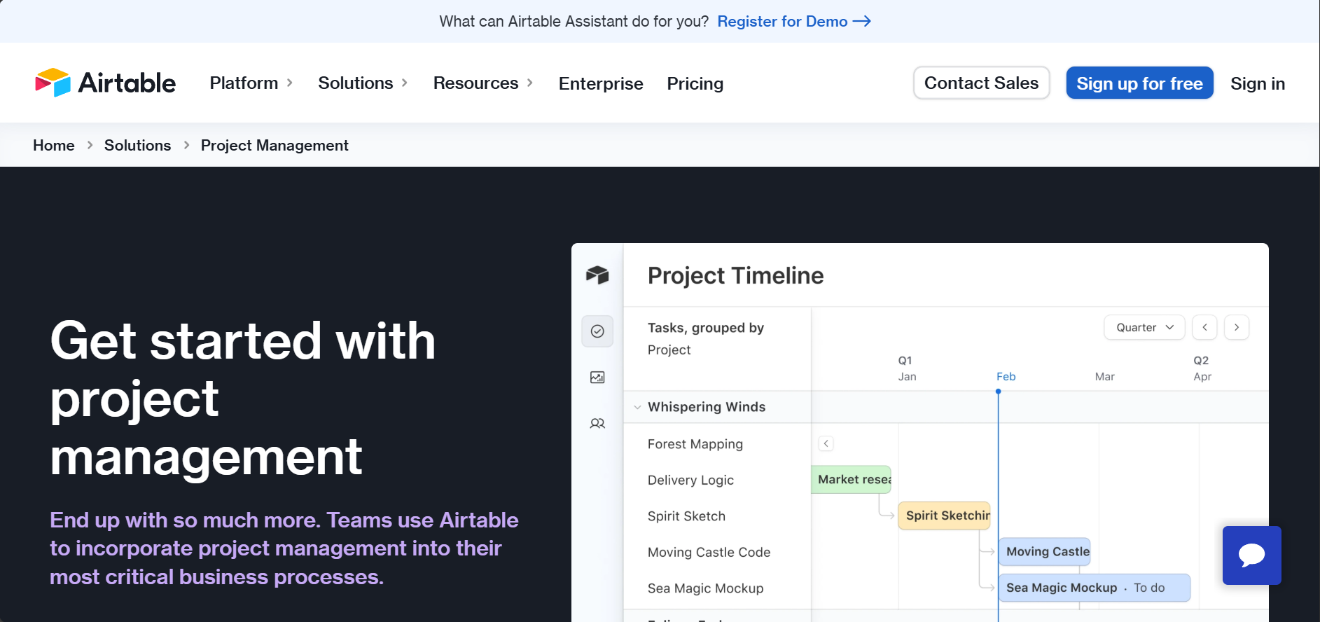Click the Airtable box icon in sidebar
Image resolution: width=1320 pixels, height=622 pixels.
597,275
